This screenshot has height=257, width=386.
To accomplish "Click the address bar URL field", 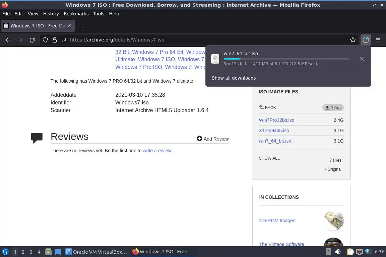I will 207,40.
